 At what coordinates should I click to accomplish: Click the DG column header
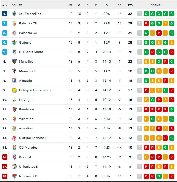pos(120,5)
